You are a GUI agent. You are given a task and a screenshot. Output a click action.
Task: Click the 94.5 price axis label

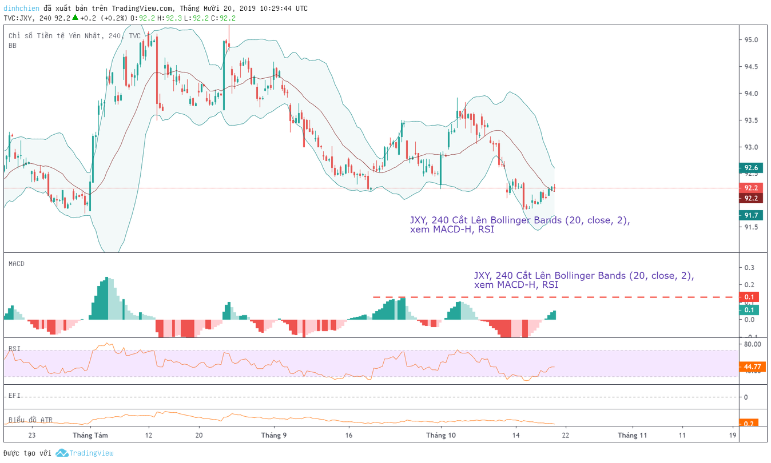[x=751, y=67]
